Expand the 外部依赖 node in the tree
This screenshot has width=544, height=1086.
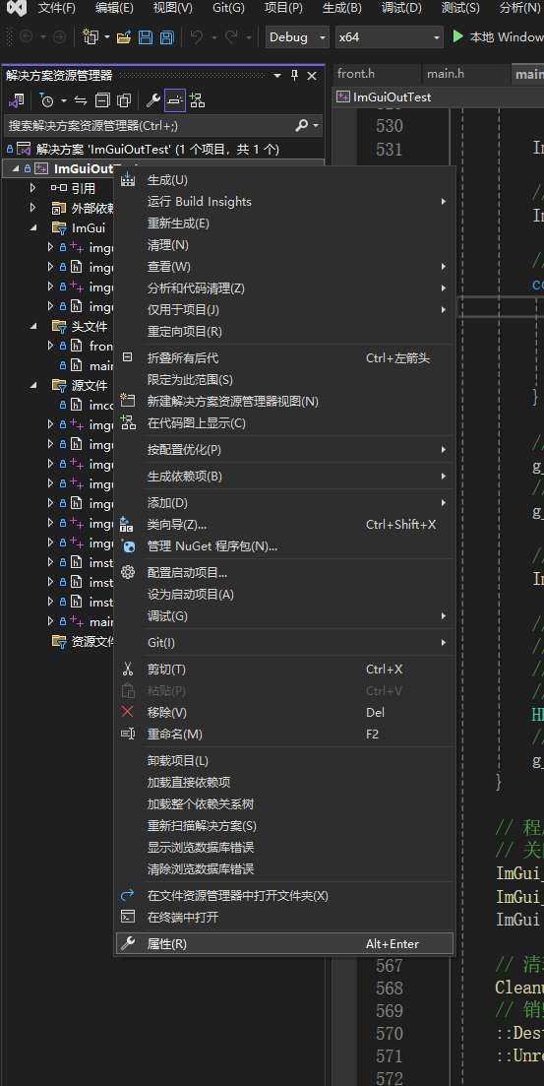tap(33, 207)
